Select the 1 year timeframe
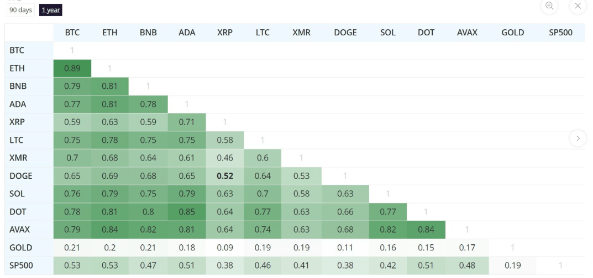This screenshot has width=593, height=278. point(51,10)
